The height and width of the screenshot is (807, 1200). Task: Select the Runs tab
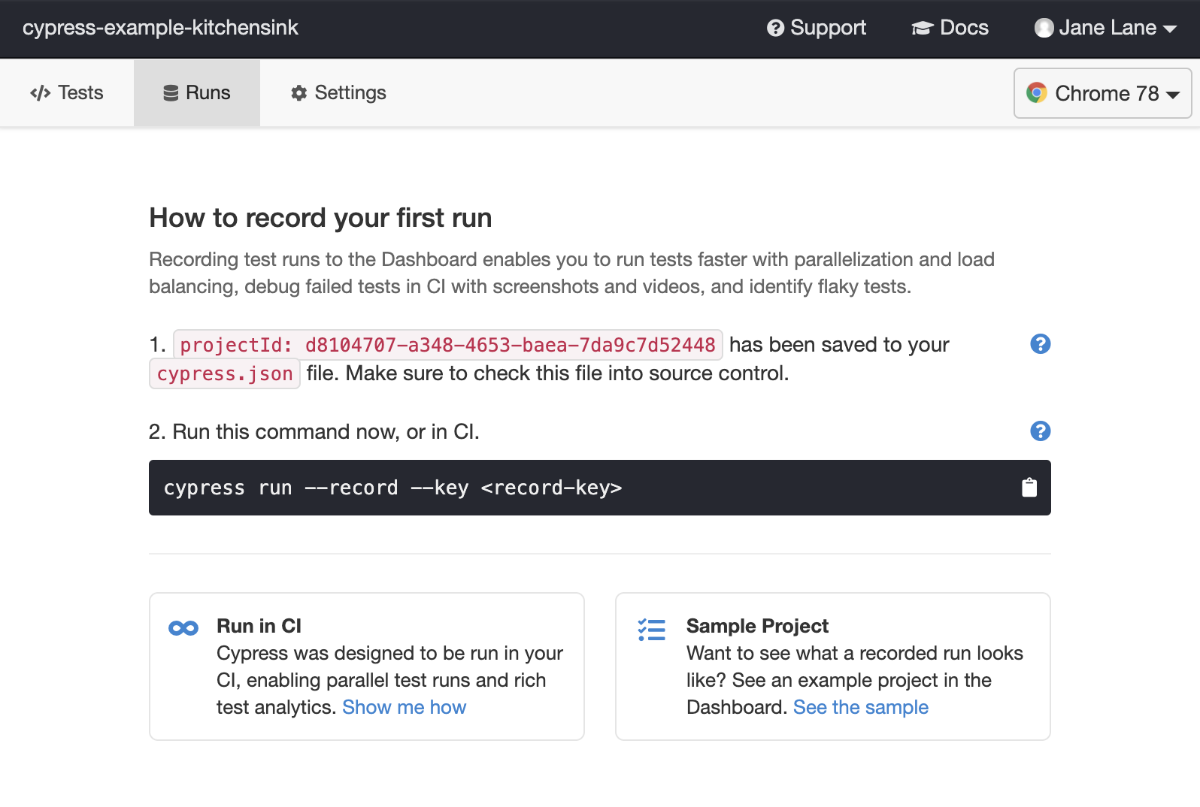[x=197, y=93]
